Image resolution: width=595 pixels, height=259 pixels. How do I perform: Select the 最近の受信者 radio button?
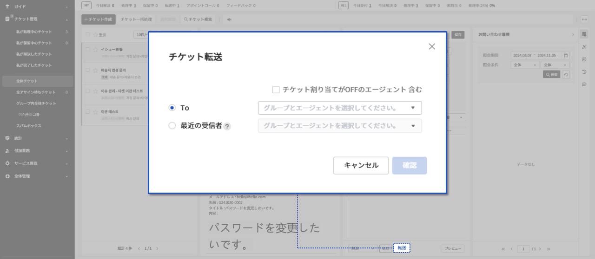point(172,126)
